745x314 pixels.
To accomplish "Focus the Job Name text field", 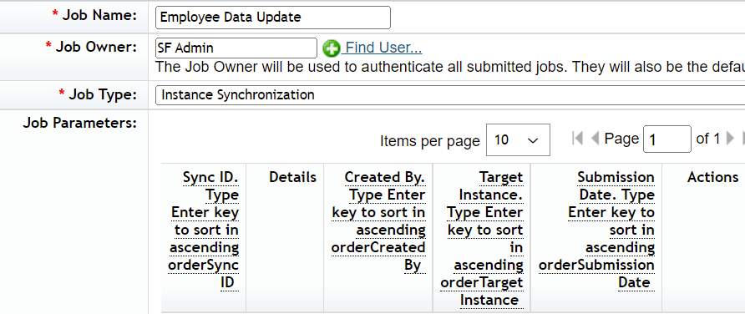I will point(273,18).
